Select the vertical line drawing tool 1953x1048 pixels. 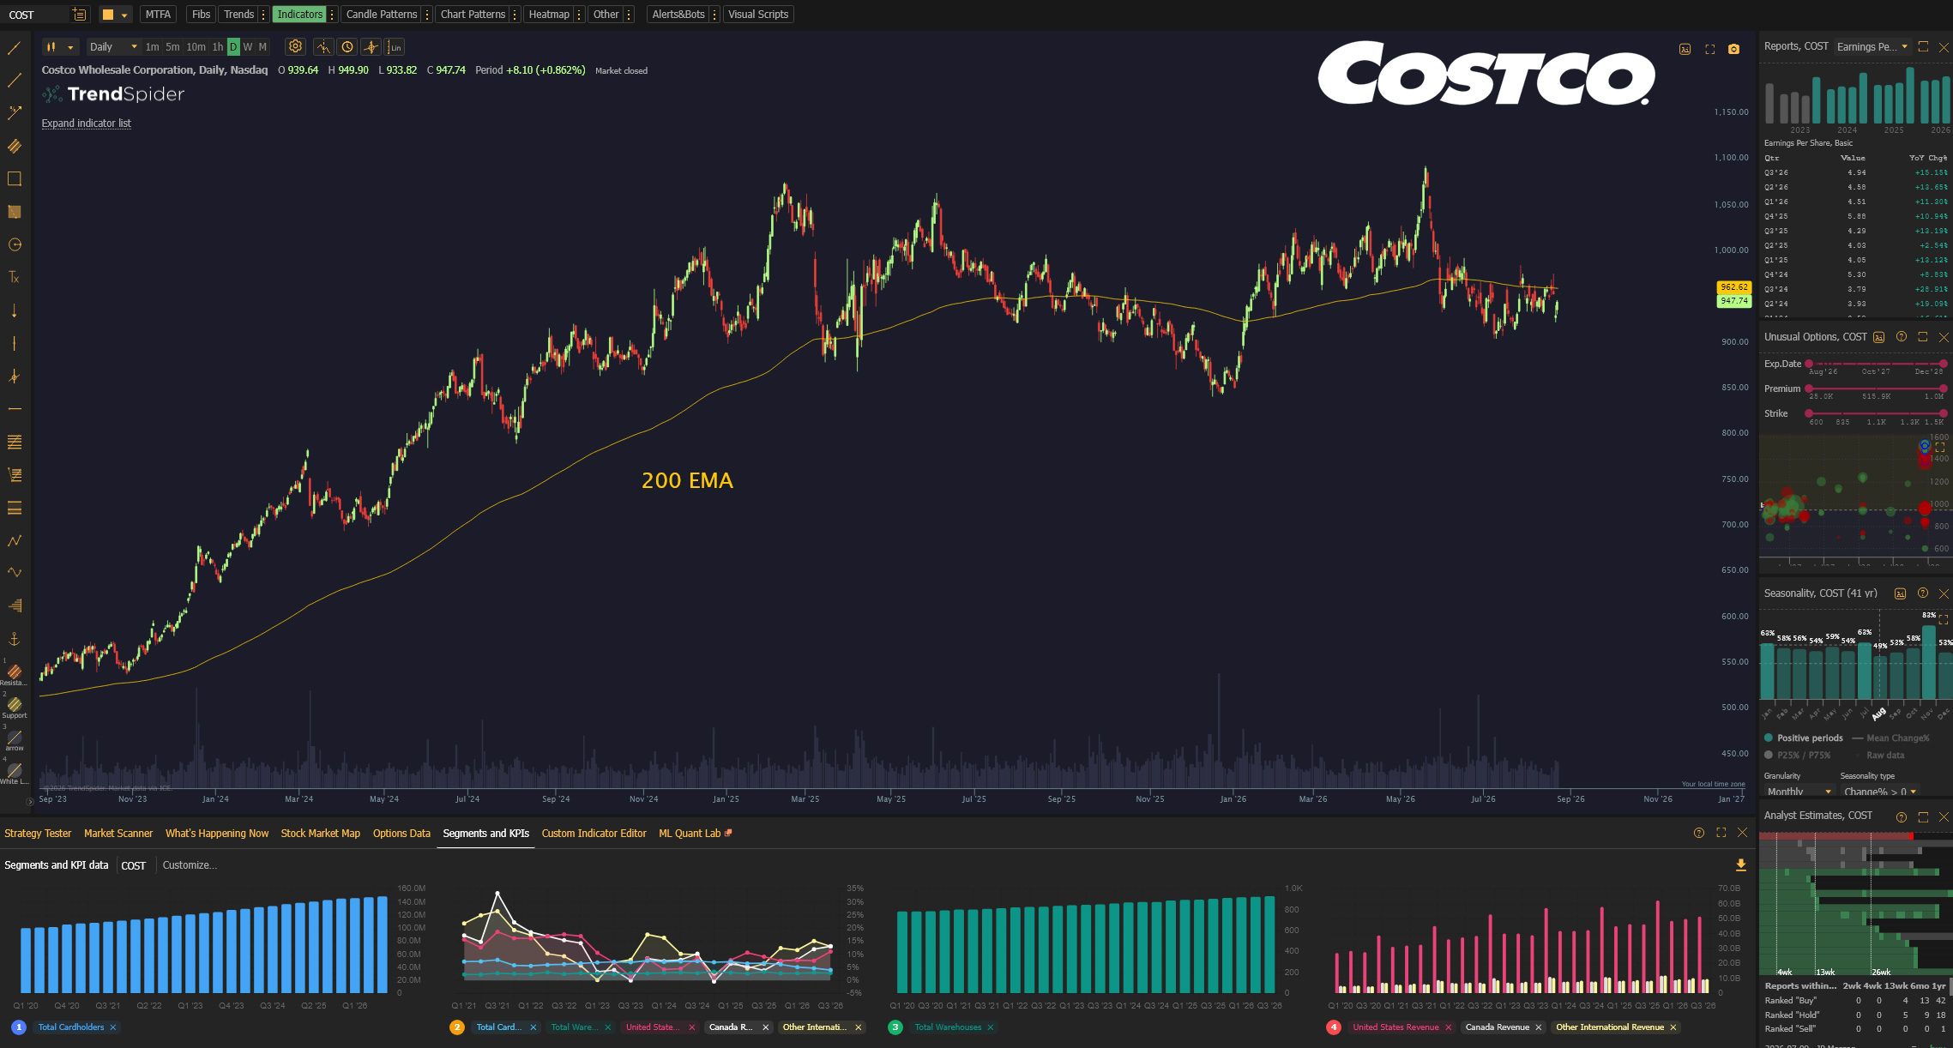click(x=15, y=343)
